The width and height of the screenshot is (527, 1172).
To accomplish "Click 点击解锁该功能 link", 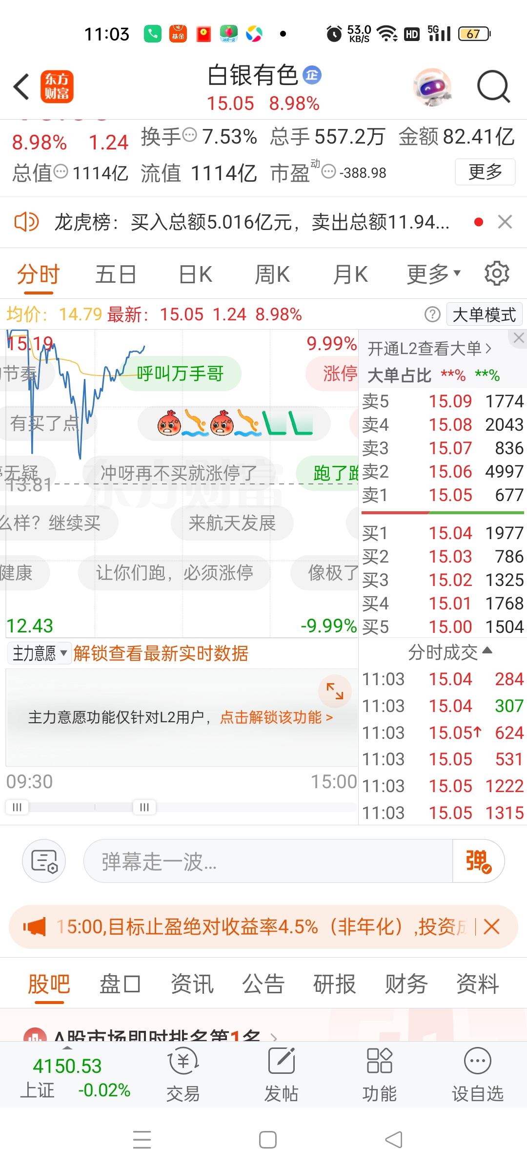I will click(276, 717).
